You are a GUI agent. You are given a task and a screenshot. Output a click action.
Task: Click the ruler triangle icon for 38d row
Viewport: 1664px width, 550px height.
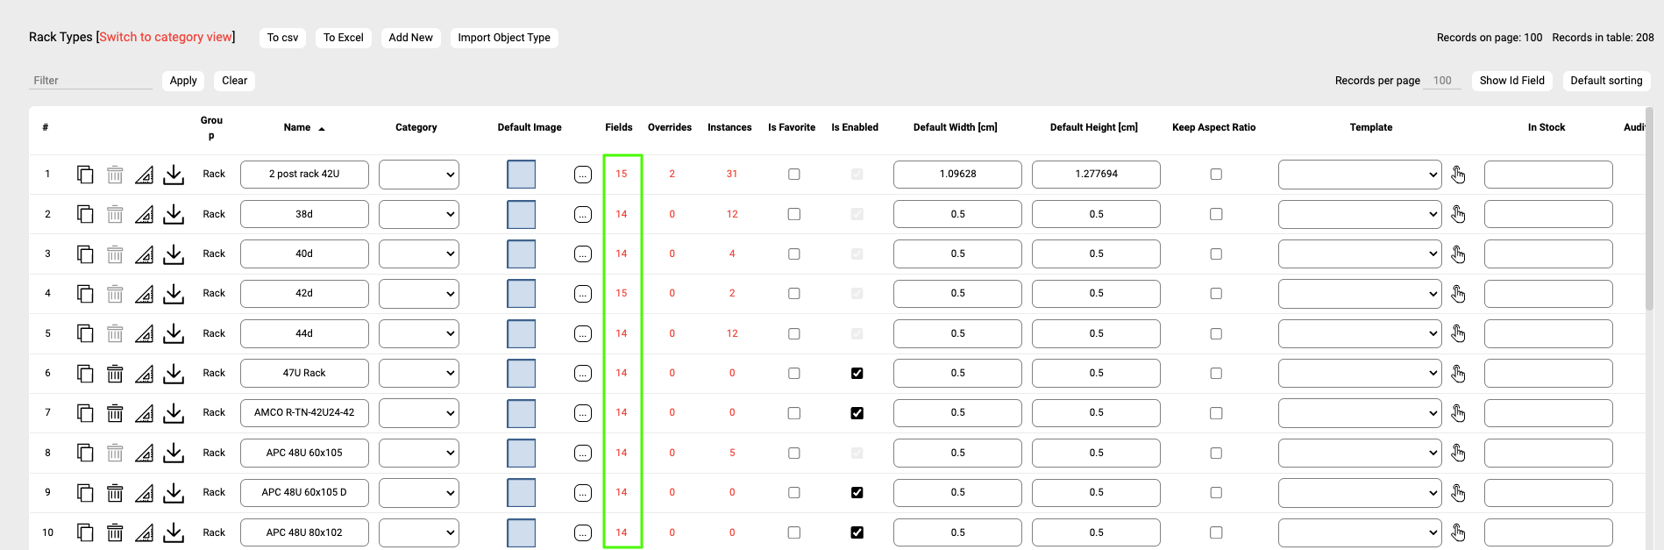(145, 214)
